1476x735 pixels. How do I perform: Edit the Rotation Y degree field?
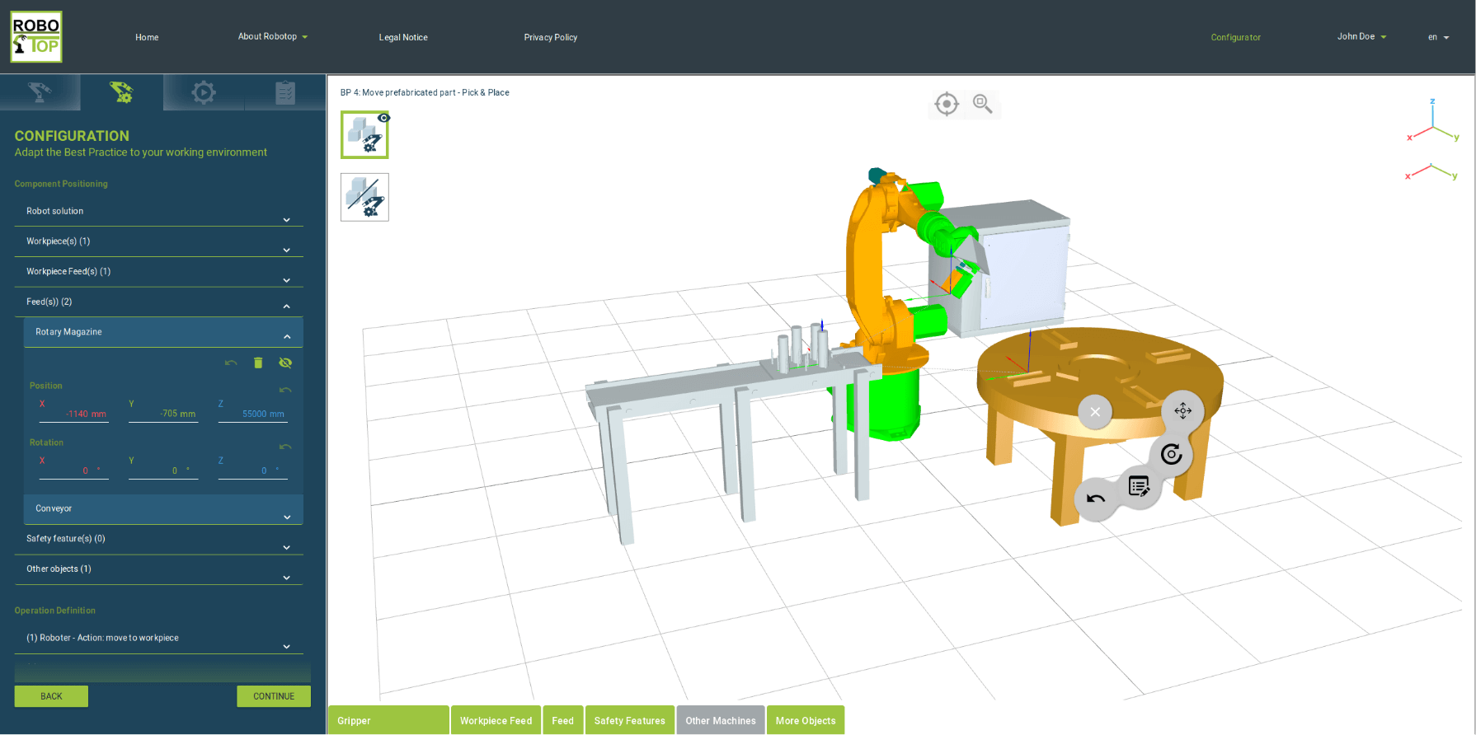pyautogui.click(x=163, y=471)
